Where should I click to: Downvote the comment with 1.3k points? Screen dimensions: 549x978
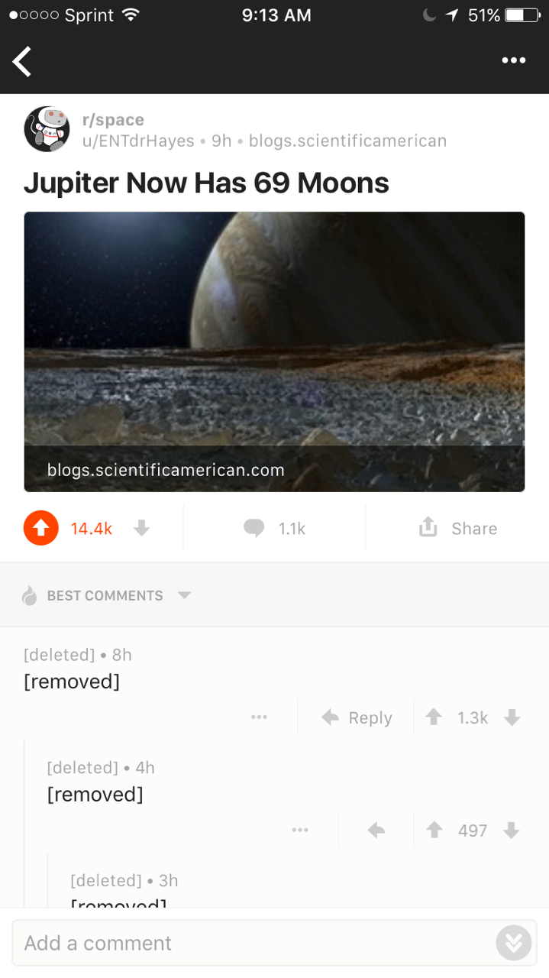pyautogui.click(x=512, y=717)
